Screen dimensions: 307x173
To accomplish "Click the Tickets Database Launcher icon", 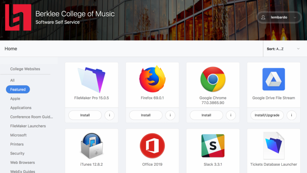I will click(274, 145).
